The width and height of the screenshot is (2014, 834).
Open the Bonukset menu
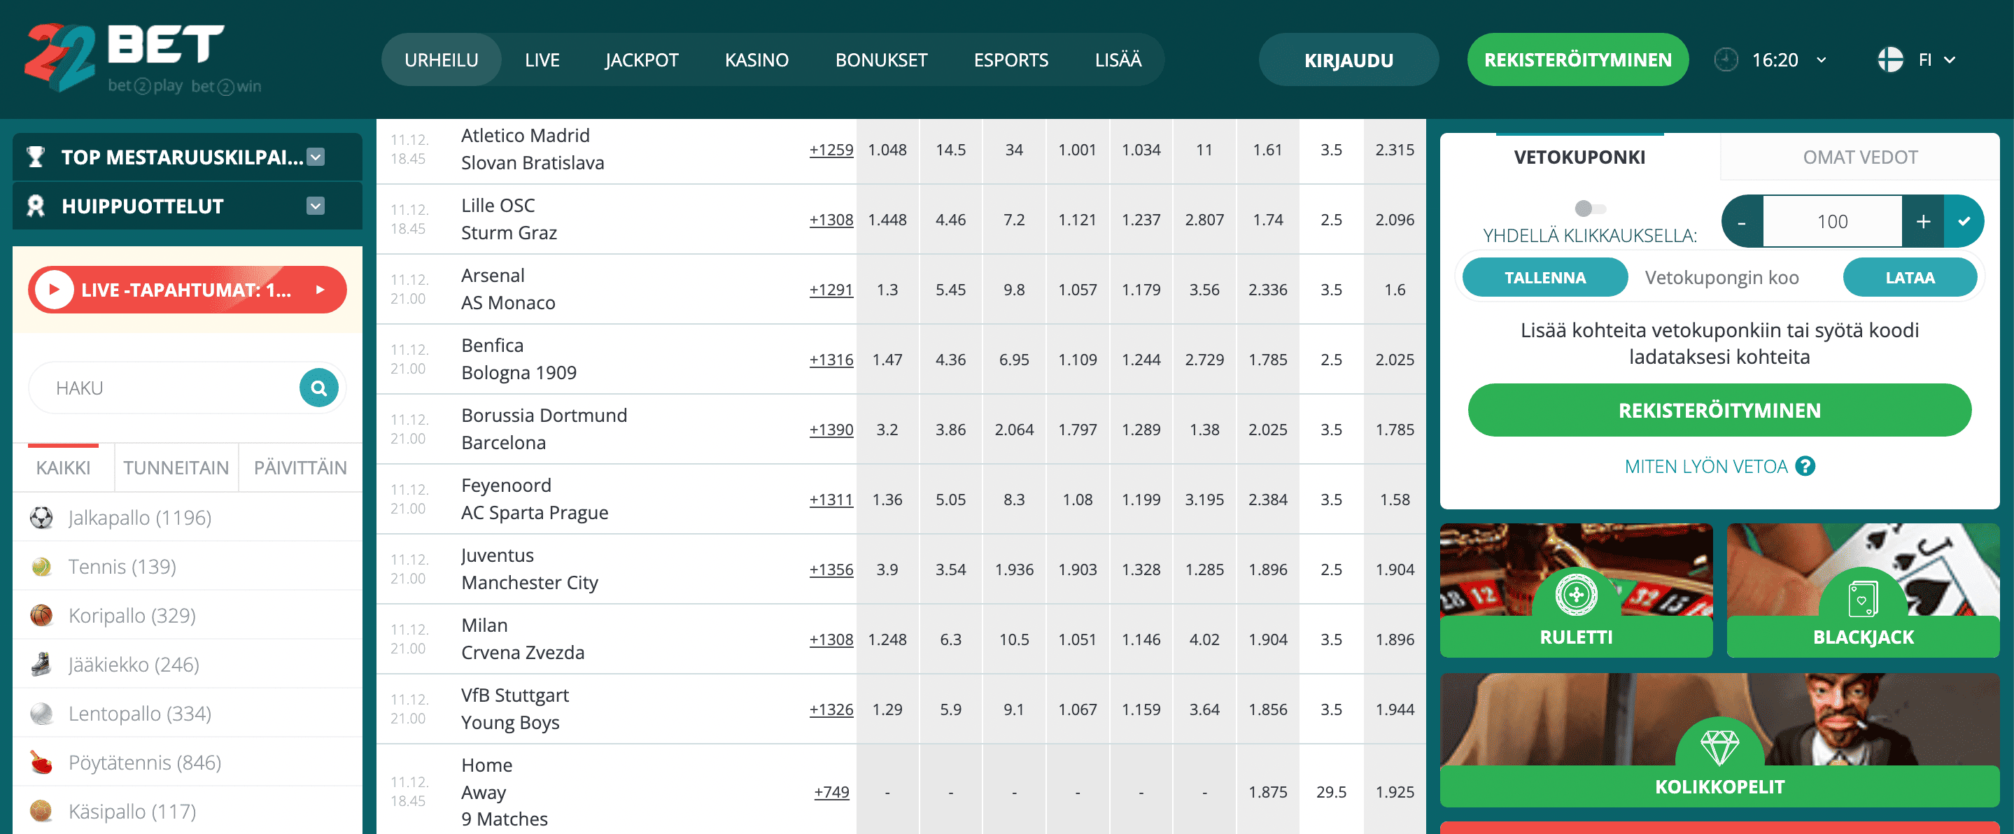tap(881, 59)
